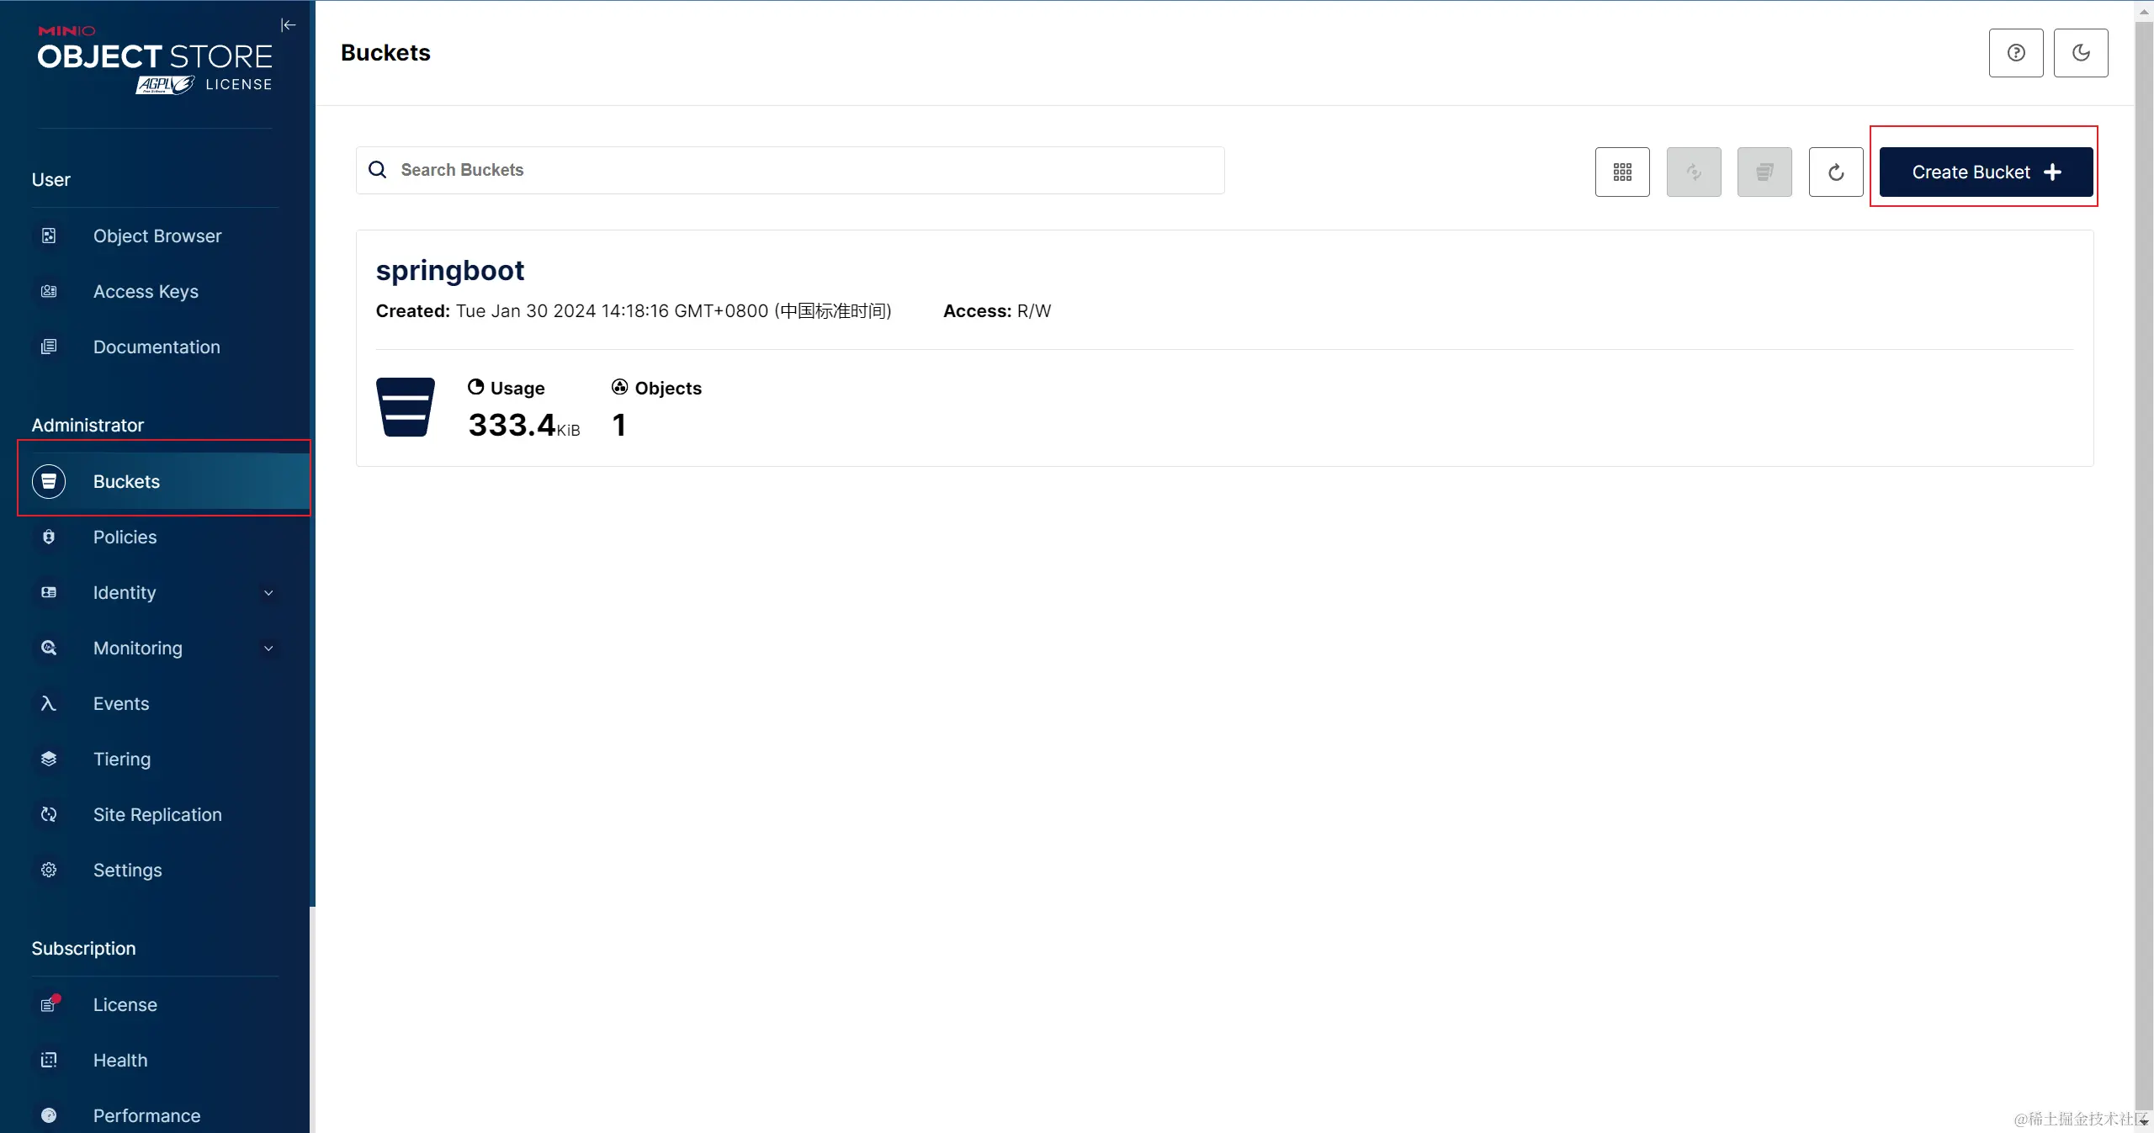Open Tiering layers icon
The image size is (2154, 1133).
[49, 760]
